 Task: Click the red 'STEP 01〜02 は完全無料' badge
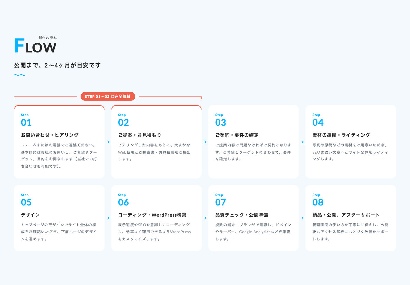tap(108, 97)
